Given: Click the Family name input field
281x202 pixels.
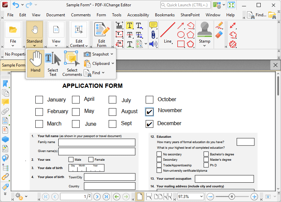Looking at the screenshot, I should [97, 143].
